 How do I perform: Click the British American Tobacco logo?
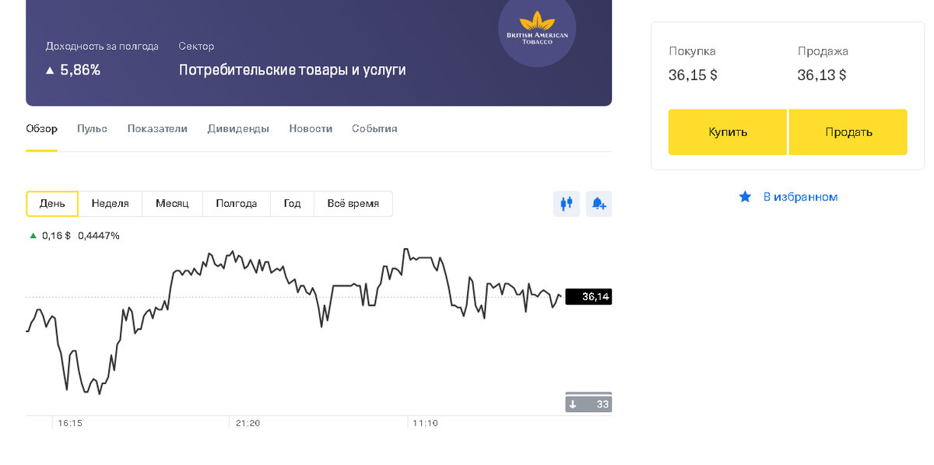537,32
